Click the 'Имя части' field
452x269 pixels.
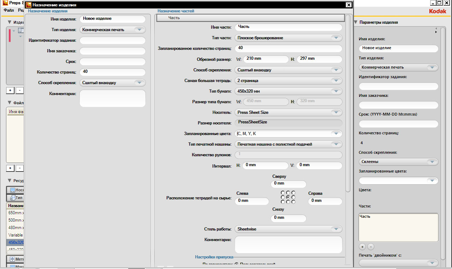pyautogui.click(x=289, y=27)
